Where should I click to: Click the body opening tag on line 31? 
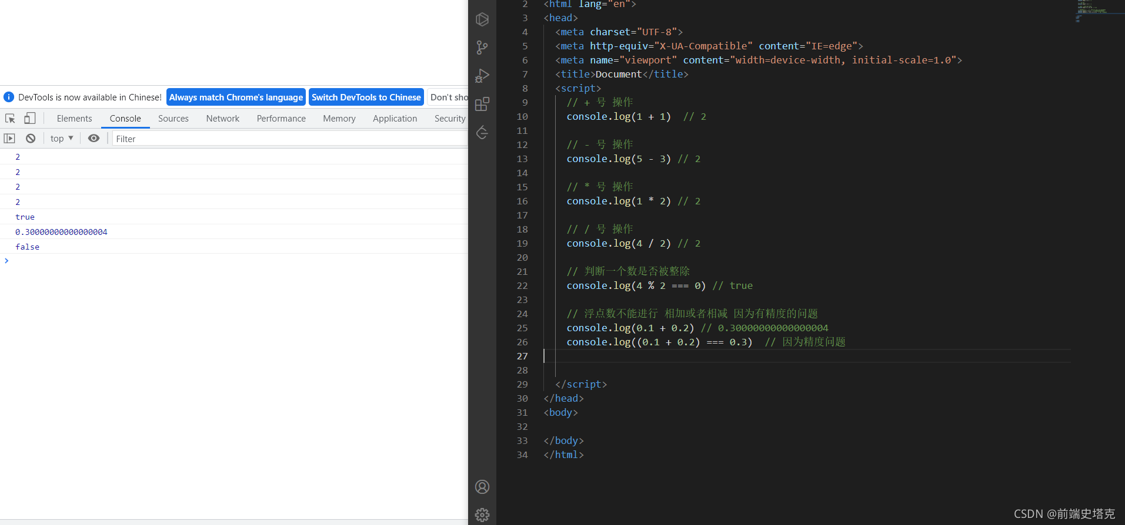tap(560, 412)
